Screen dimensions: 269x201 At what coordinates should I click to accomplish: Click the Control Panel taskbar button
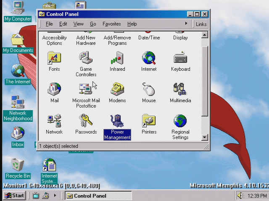[98, 196]
